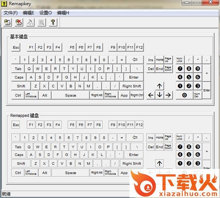Click F1 key in the Remapped keyboard
This screenshot has width=220, height=198.
click(31, 125)
